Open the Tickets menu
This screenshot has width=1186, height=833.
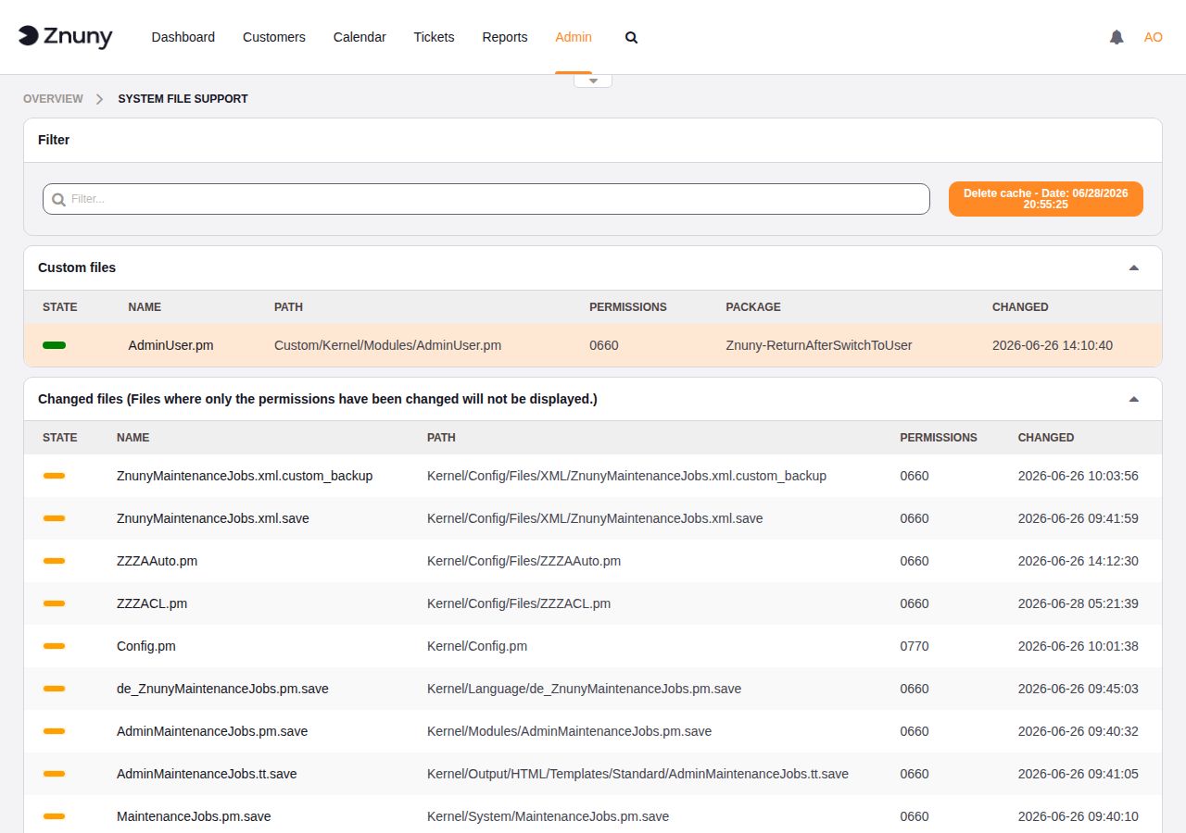tap(434, 37)
